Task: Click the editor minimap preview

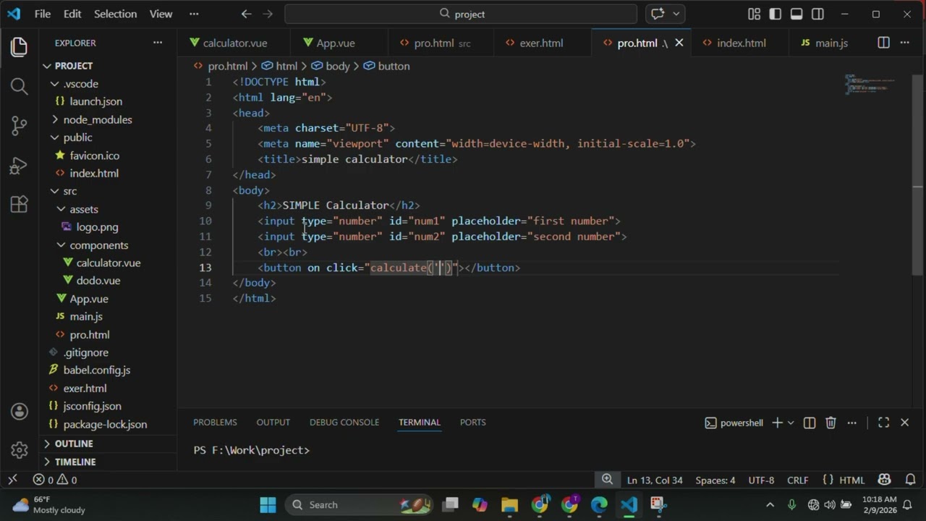Action: click(870, 84)
